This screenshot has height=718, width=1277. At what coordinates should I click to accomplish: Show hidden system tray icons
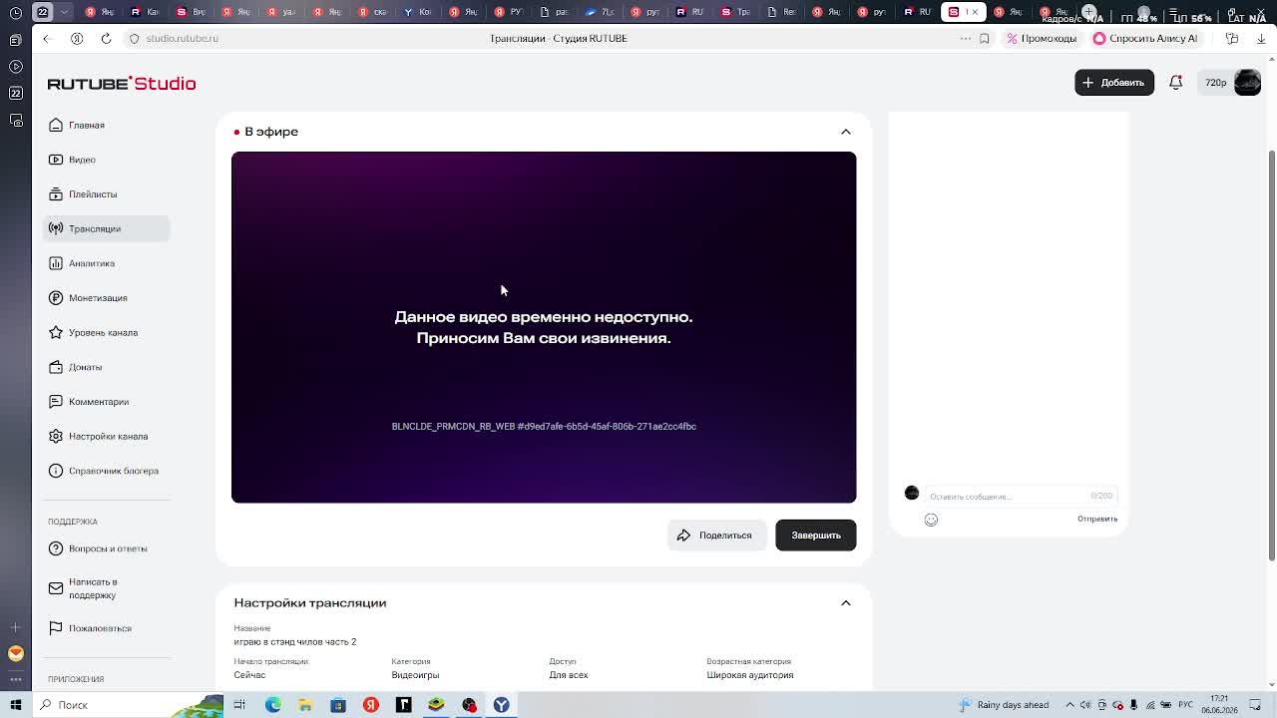click(x=1069, y=705)
